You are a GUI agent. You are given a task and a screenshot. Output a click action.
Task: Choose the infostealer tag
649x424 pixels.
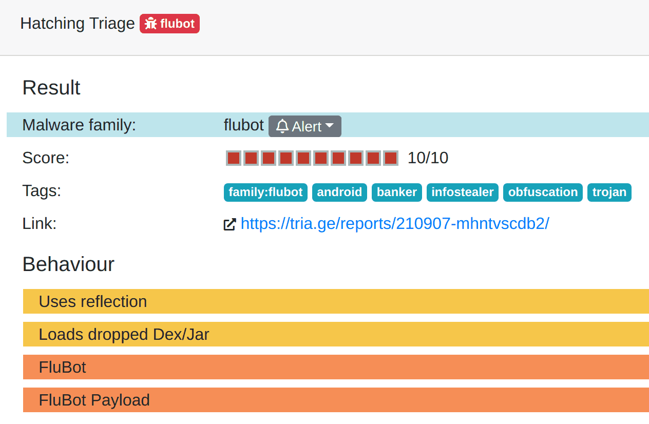pos(463,192)
